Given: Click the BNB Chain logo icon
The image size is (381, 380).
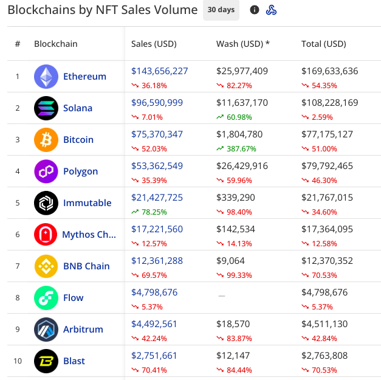Looking at the screenshot, I should pyautogui.click(x=46, y=266).
